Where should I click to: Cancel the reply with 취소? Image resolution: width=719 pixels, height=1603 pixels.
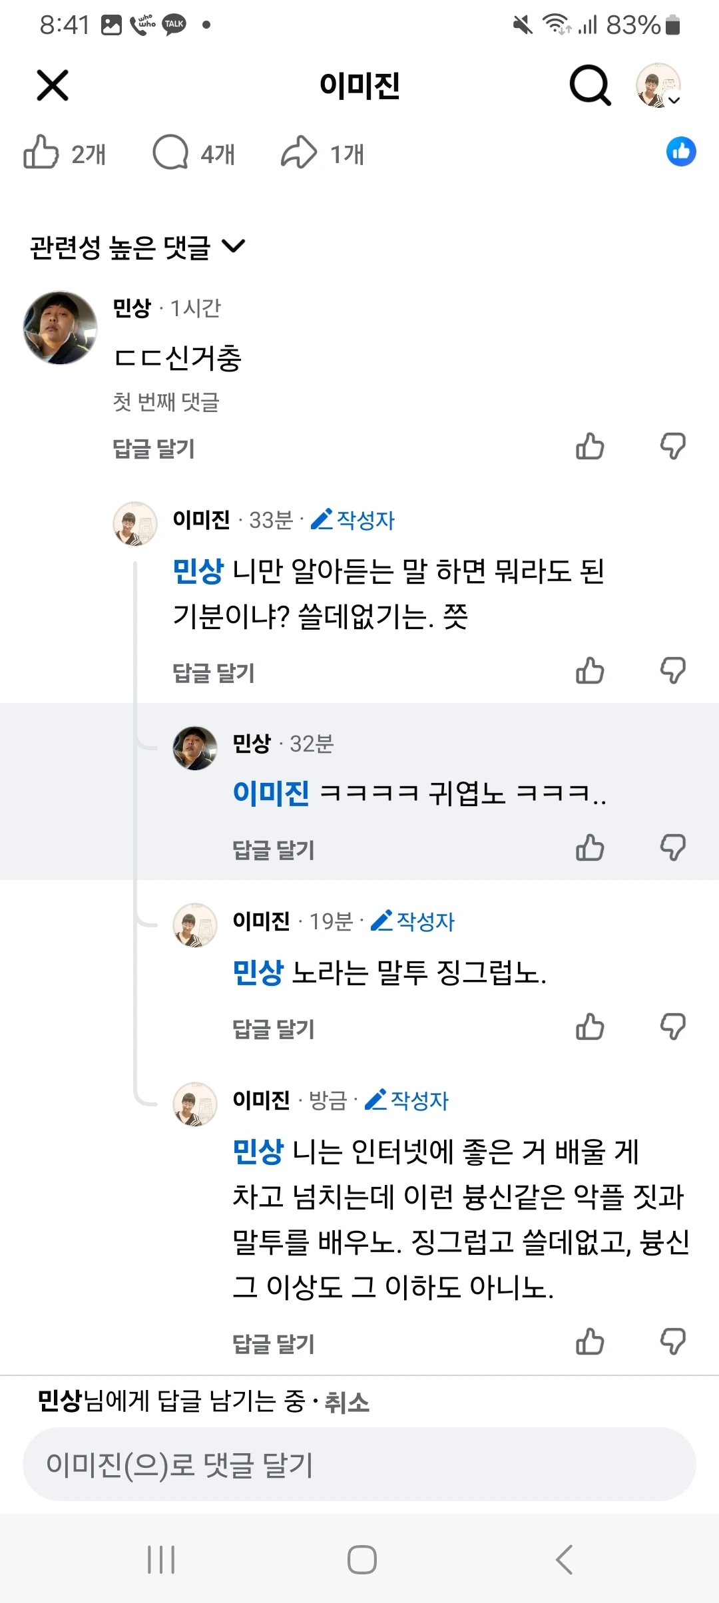(346, 1403)
